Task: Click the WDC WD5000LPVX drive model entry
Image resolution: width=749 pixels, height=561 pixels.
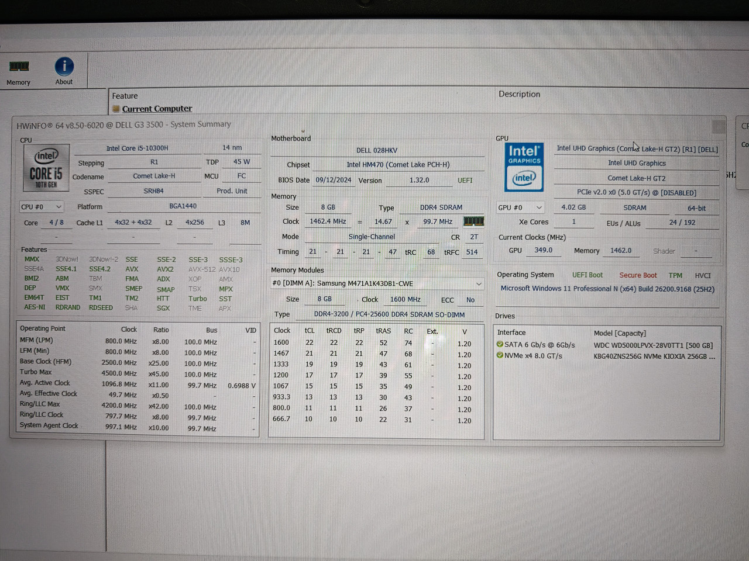Action: (x=653, y=345)
